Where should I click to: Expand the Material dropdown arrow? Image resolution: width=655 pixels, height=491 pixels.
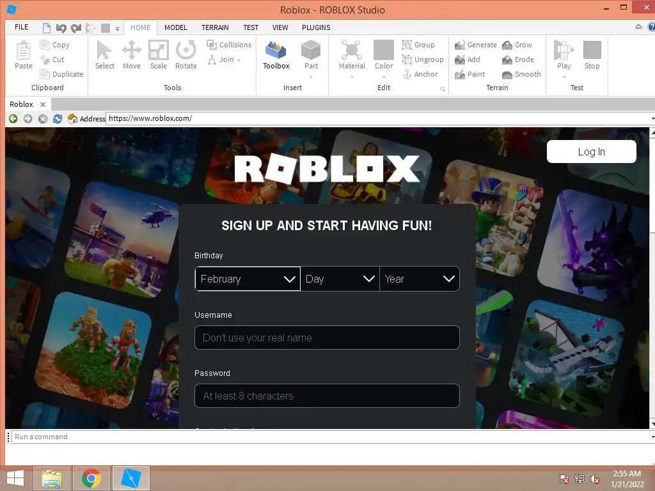tap(352, 77)
